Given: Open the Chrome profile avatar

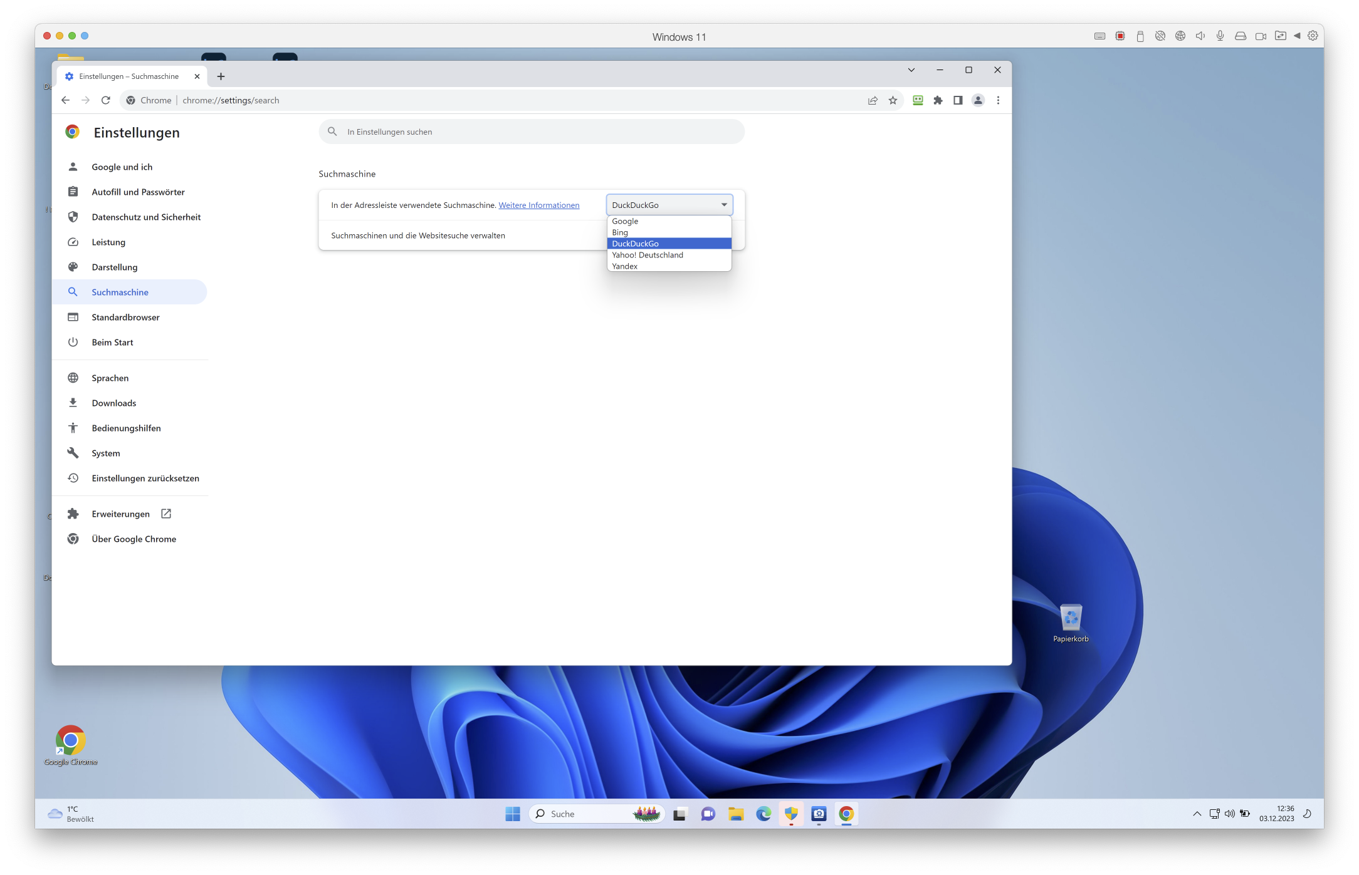Looking at the screenshot, I should [978, 100].
